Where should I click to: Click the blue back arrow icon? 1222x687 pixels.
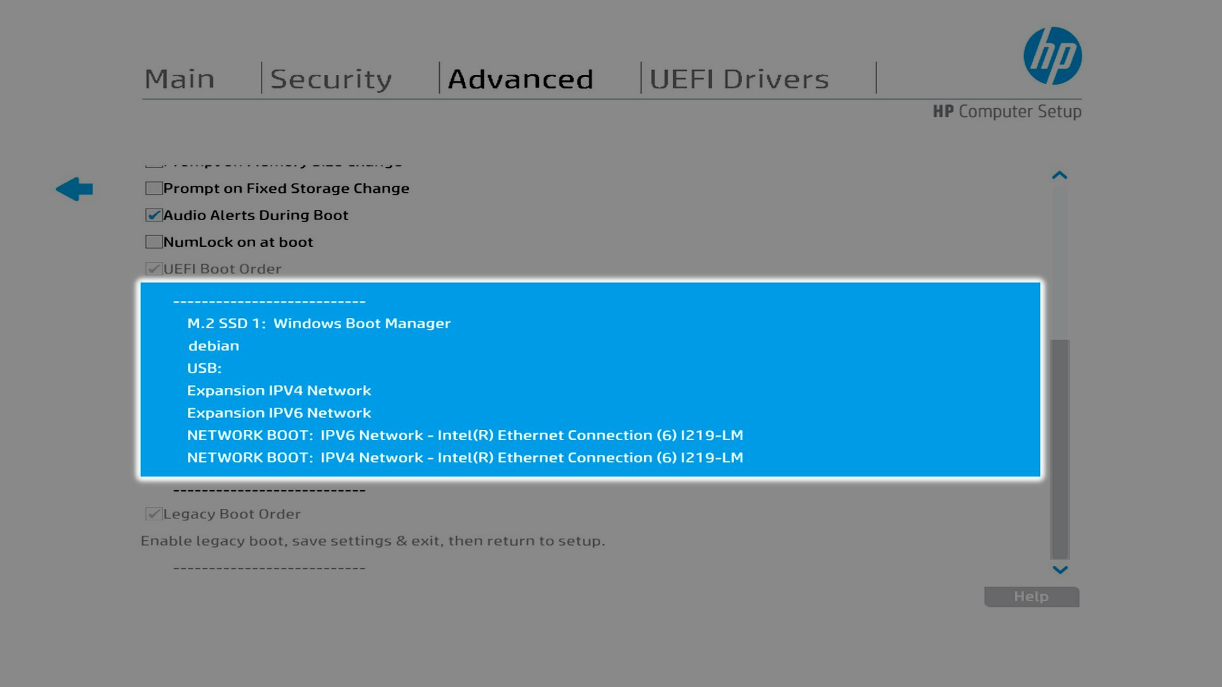coord(74,189)
